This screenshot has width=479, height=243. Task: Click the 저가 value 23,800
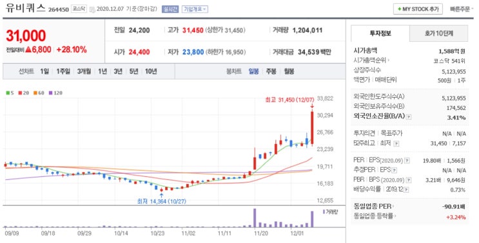point(193,52)
